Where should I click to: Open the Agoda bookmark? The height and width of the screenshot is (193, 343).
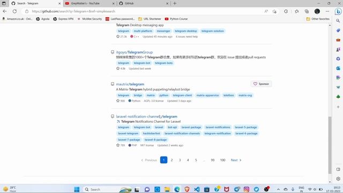click(43, 19)
